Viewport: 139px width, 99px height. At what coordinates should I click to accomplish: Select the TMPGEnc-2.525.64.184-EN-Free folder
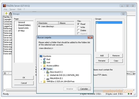click(x=61, y=82)
